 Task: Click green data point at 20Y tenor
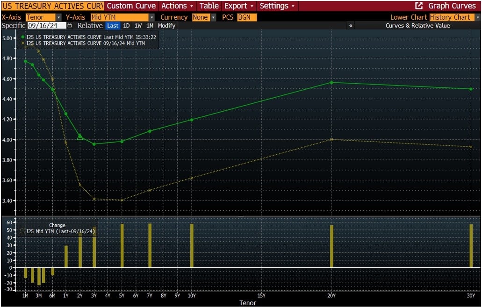tap(331, 82)
